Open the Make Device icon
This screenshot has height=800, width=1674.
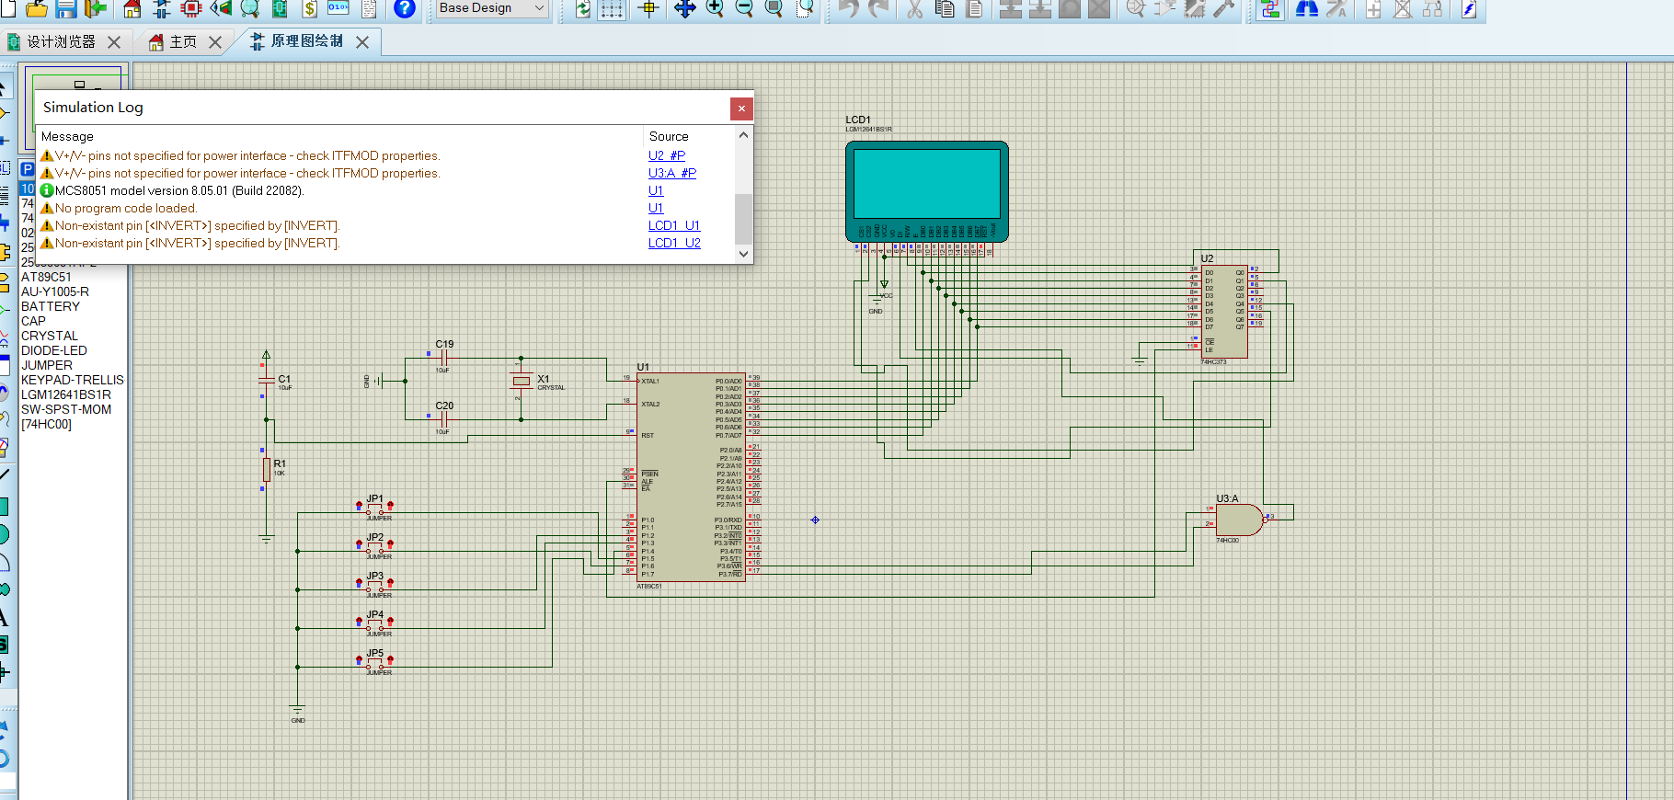click(x=1165, y=9)
